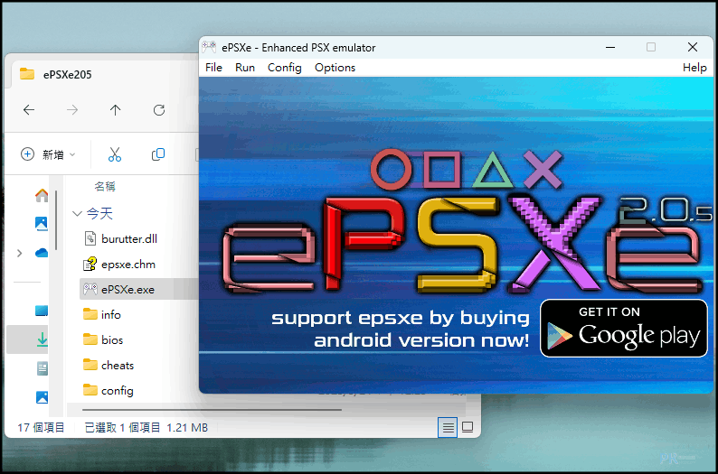Click the horizontal scrollbar in file list
The image size is (718, 474).
(212, 410)
